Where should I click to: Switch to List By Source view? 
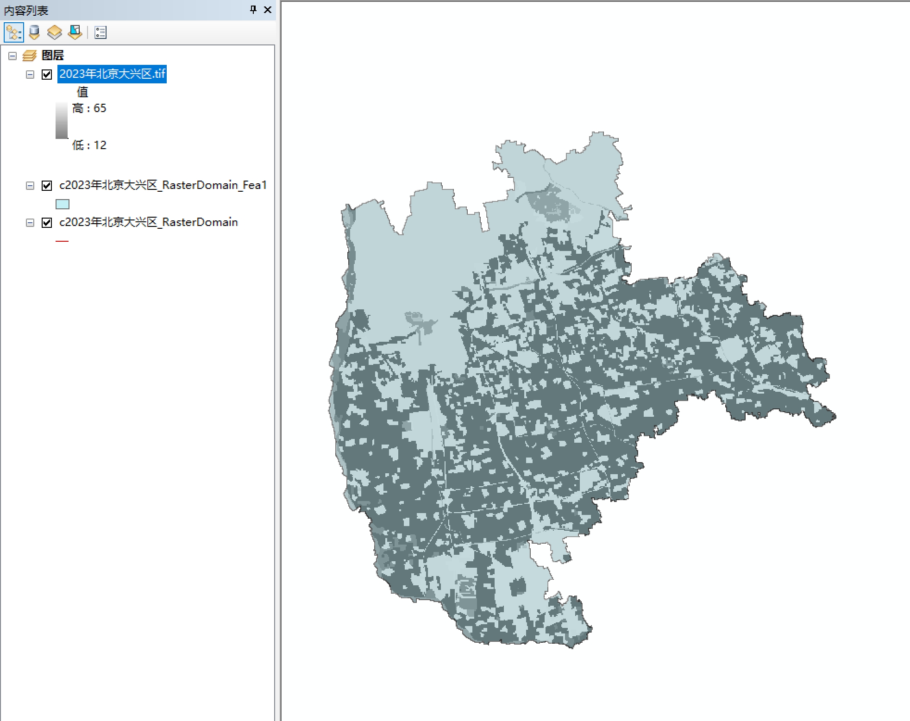pos(34,32)
